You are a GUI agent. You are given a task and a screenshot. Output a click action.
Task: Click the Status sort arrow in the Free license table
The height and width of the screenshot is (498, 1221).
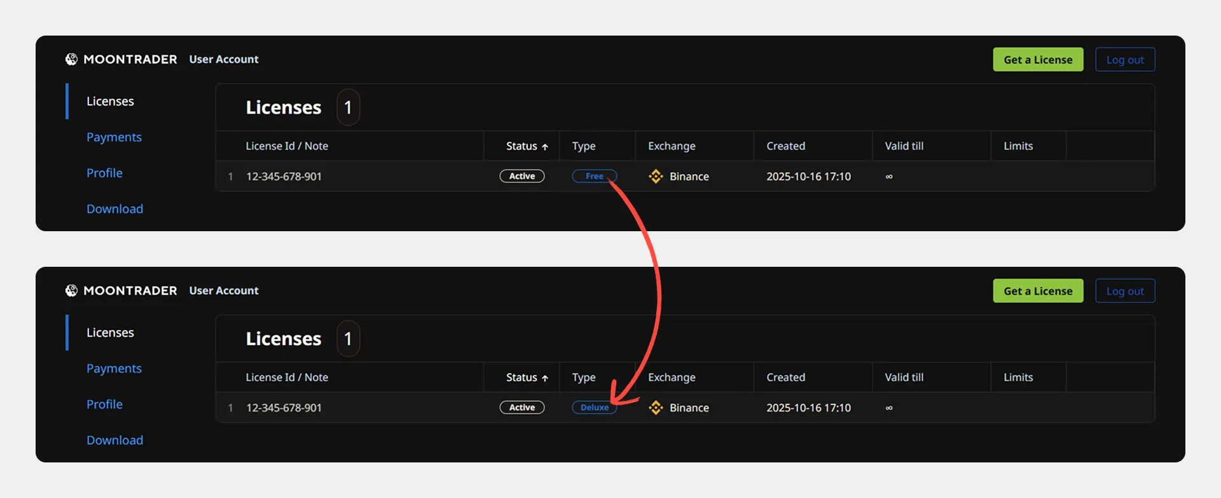[545, 147]
